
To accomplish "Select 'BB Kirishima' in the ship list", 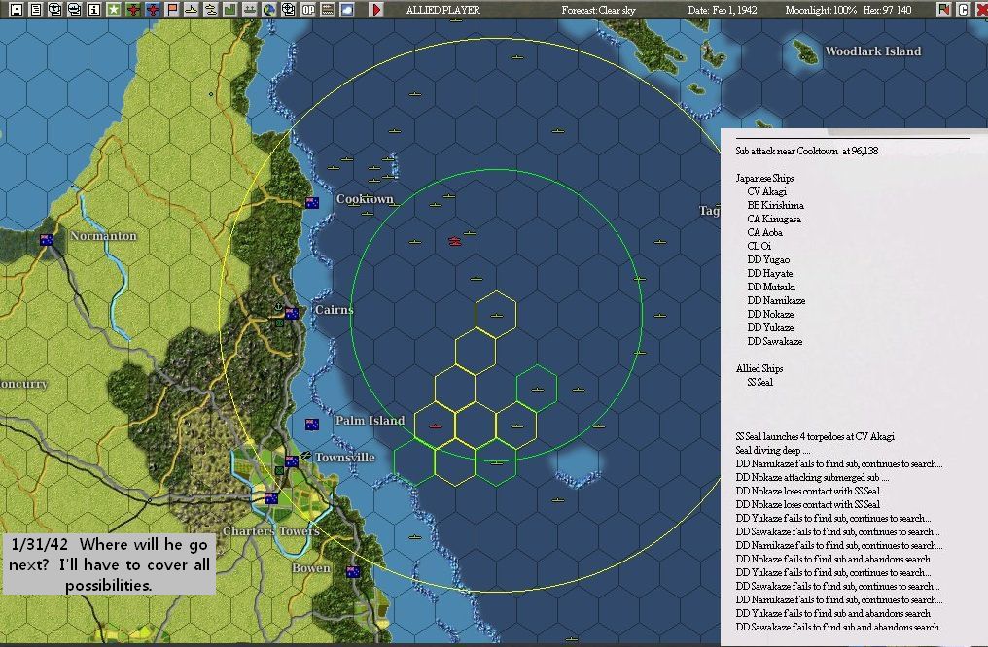I will click(x=776, y=205).
